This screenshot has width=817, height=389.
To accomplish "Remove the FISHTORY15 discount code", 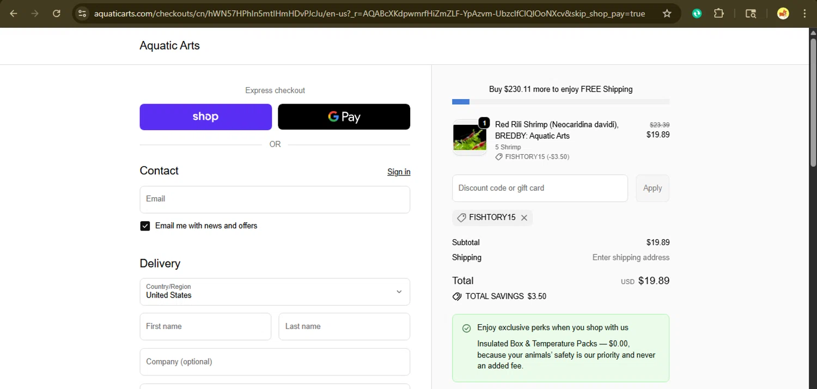I will point(524,217).
